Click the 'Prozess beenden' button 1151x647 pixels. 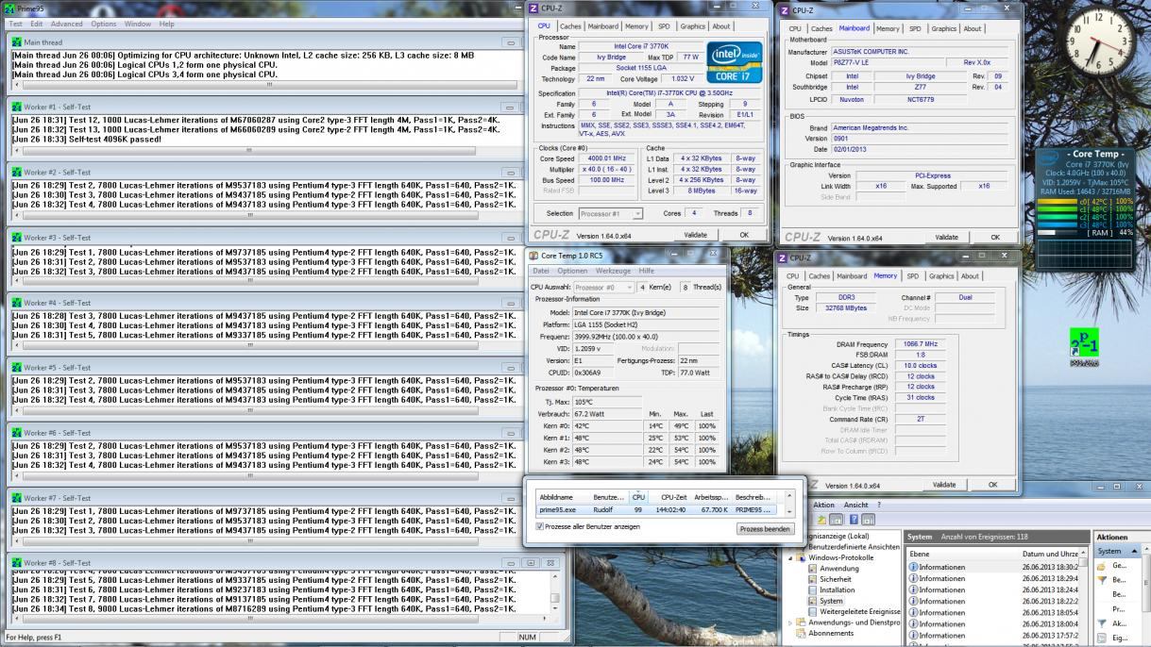(765, 529)
